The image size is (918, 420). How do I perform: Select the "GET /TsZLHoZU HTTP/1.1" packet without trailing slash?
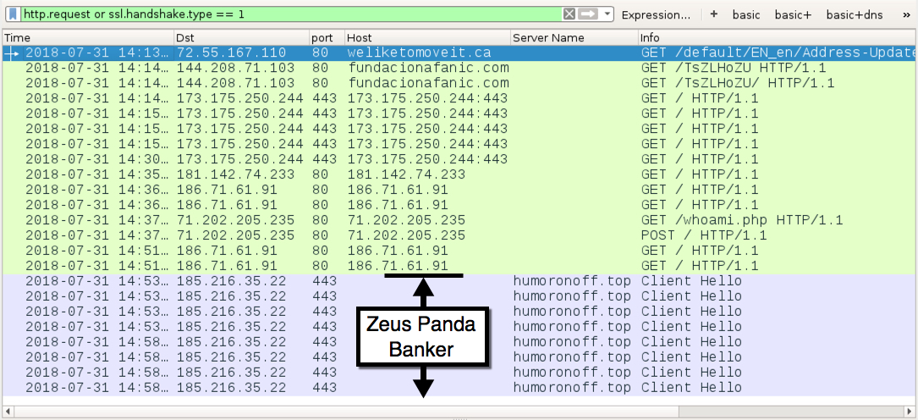pos(459,68)
